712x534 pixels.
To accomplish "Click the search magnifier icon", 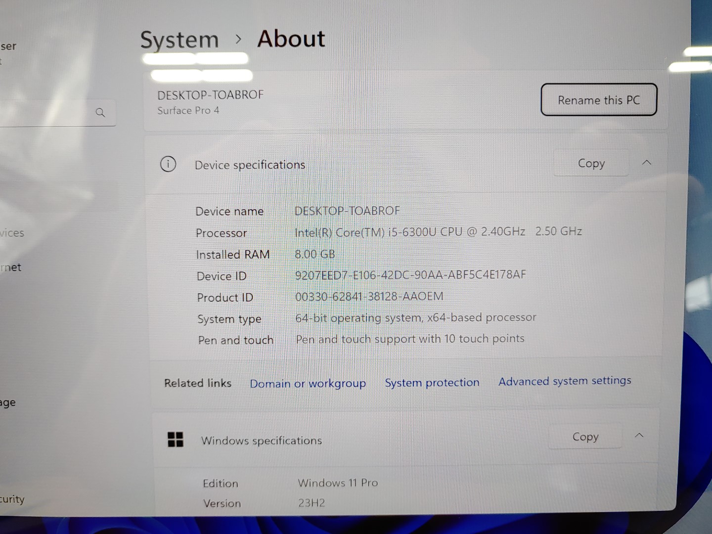I will [x=100, y=113].
